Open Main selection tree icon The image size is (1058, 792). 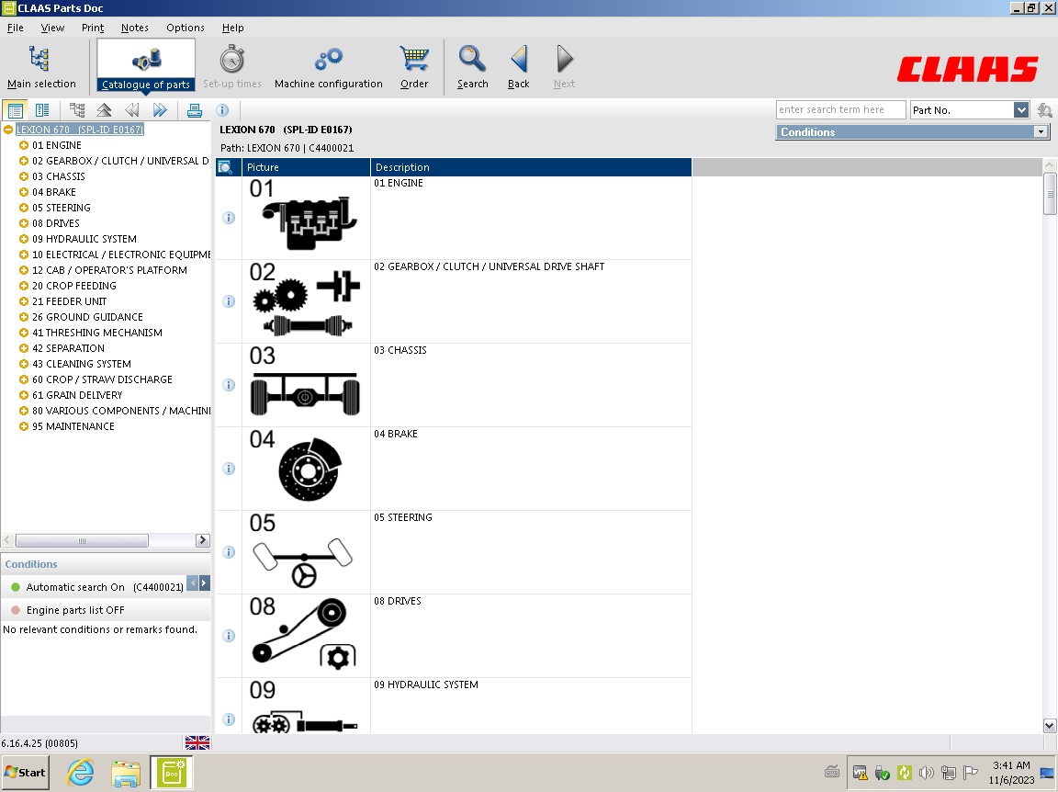click(x=39, y=59)
